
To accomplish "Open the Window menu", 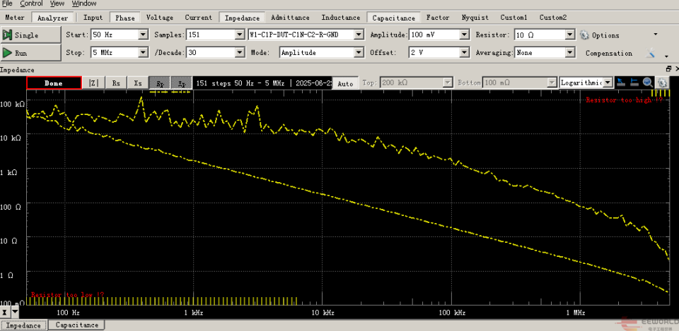I will pos(84,4).
